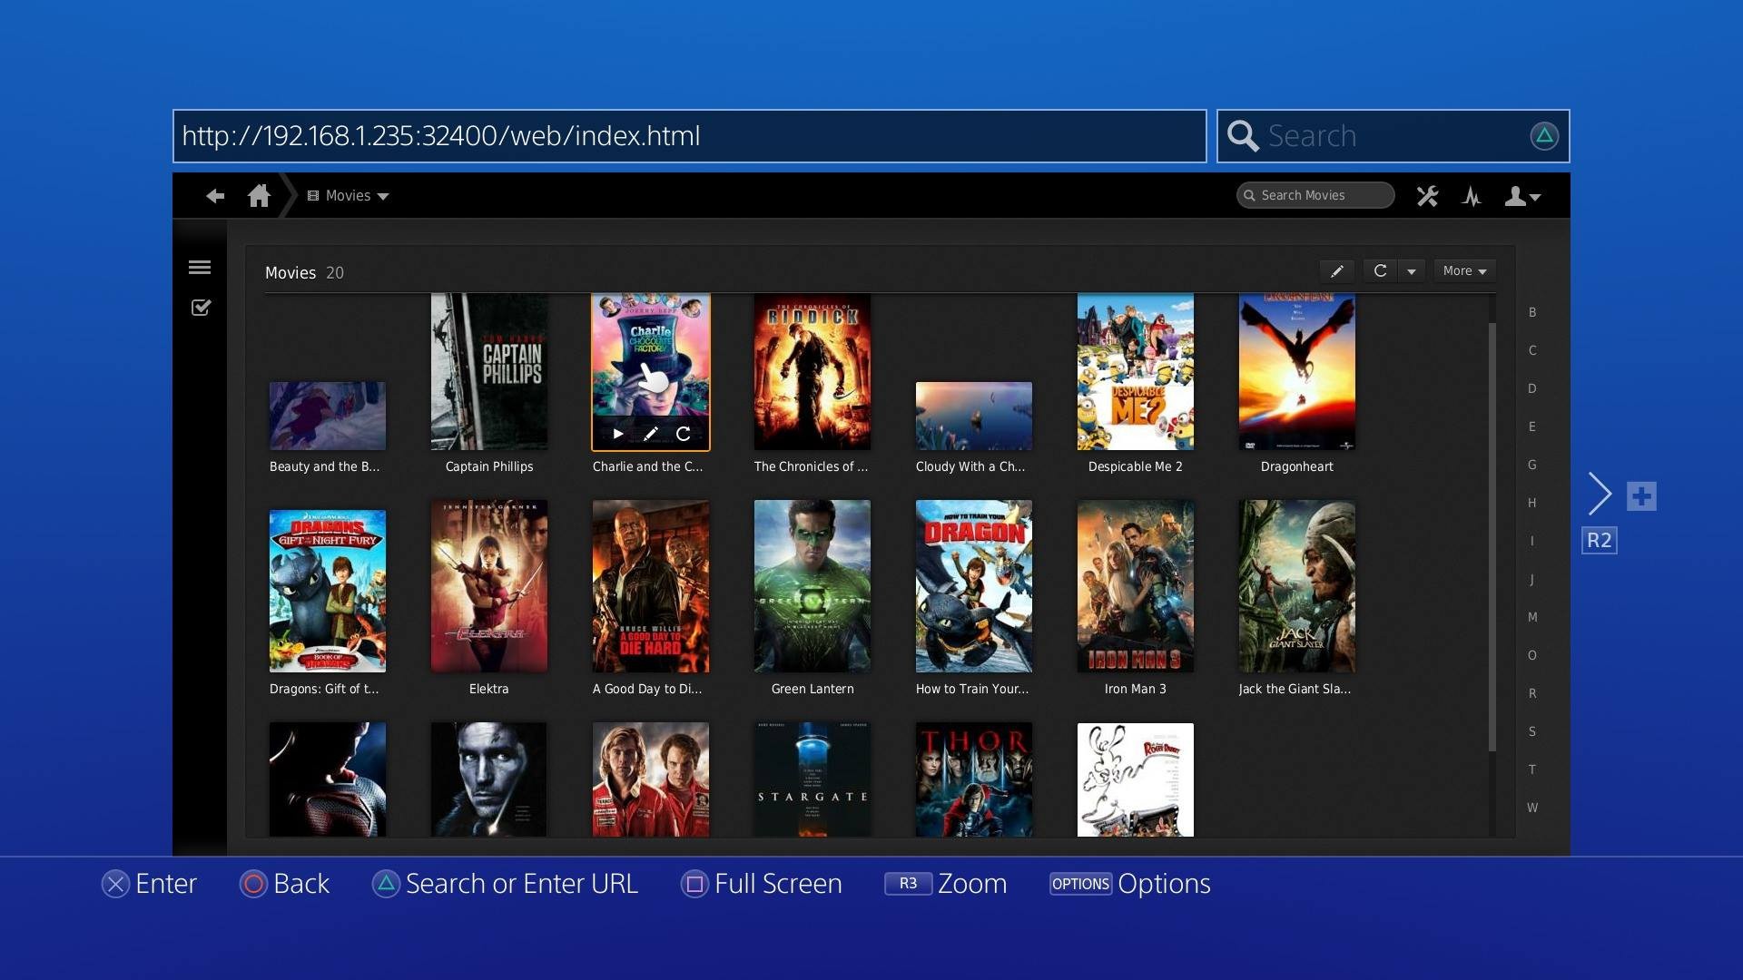
Task: Expand the Movies breadcrumb dropdown
Action: (383, 195)
